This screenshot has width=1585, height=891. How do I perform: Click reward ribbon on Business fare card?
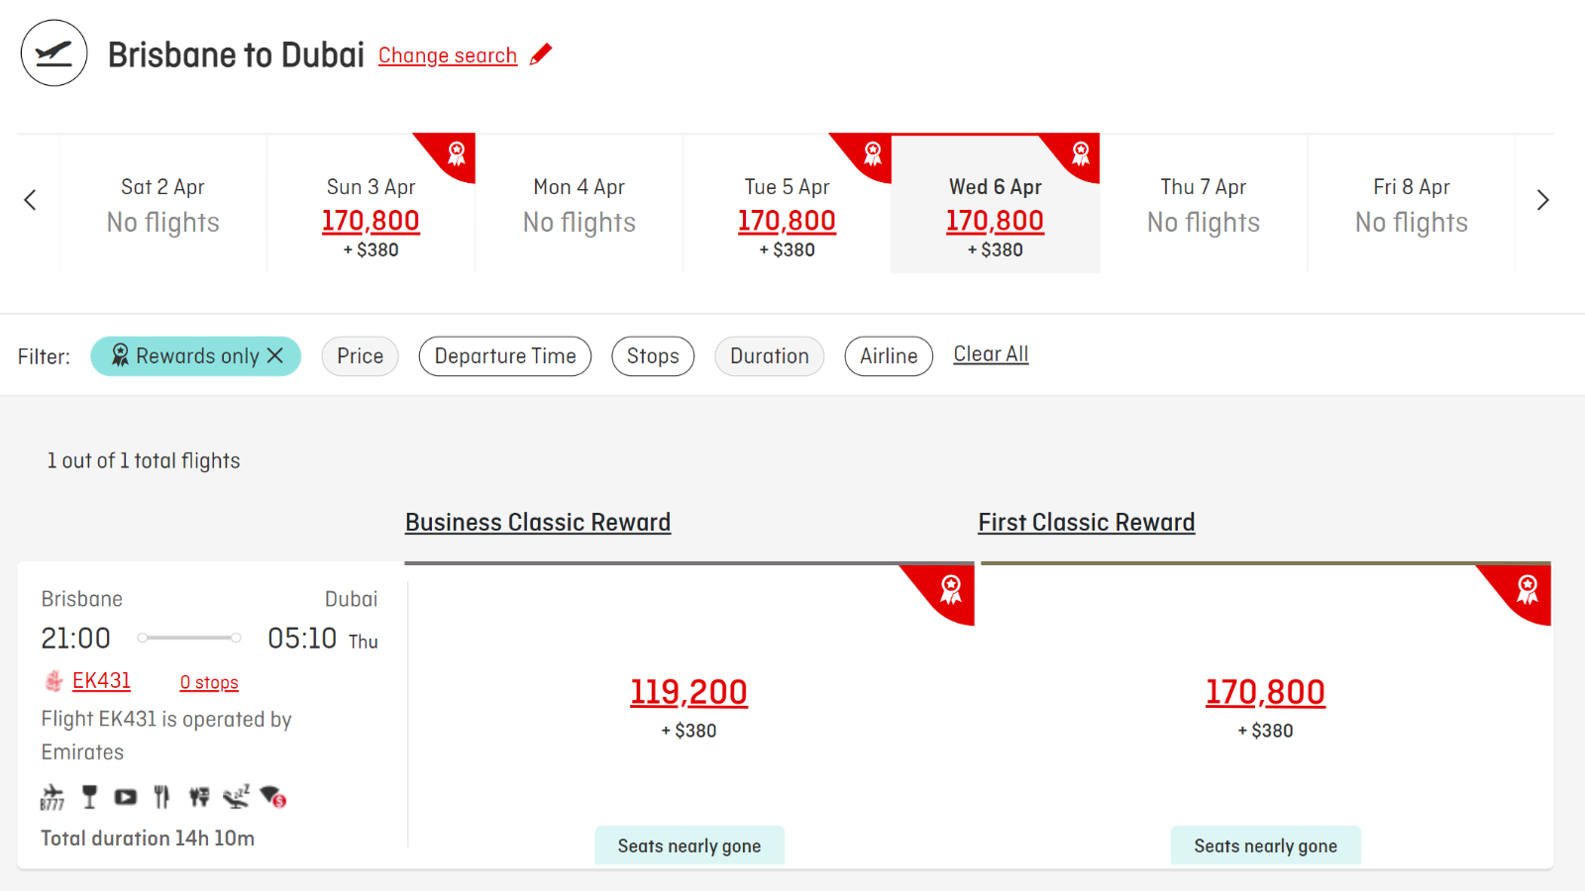click(x=949, y=589)
